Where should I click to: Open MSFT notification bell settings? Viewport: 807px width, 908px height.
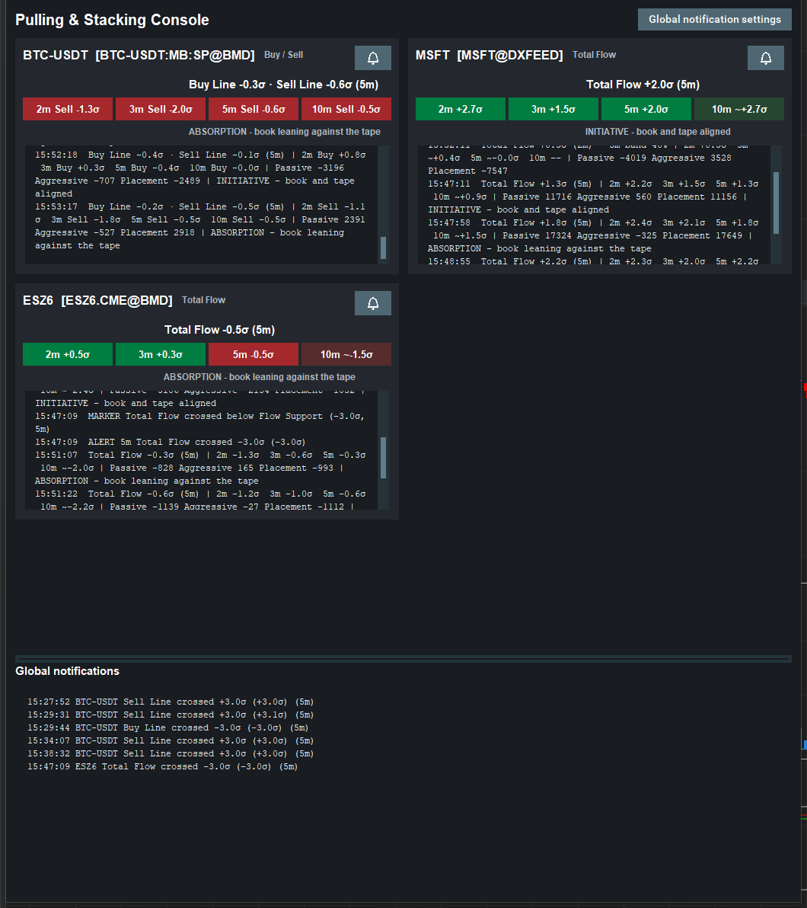pos(765,58)
